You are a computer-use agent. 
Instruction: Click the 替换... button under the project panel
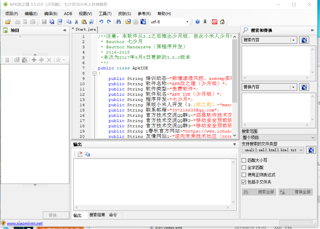(56, 215)
